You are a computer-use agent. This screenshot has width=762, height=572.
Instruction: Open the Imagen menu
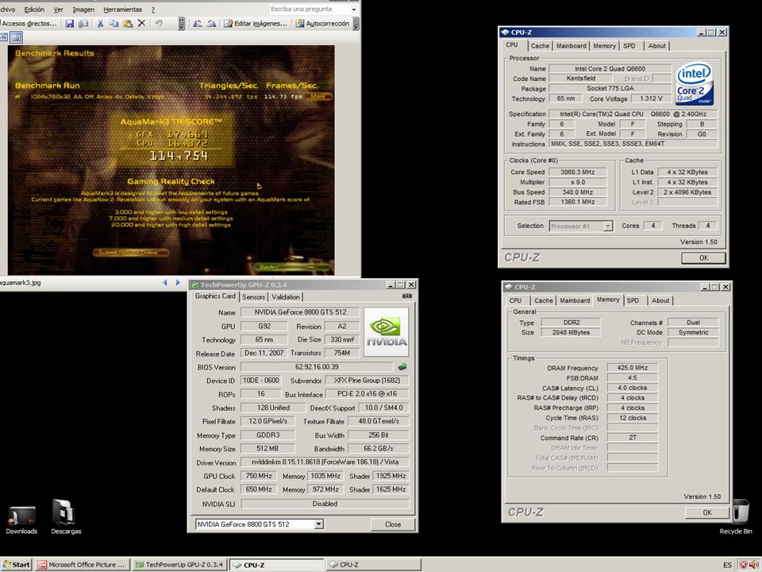click(83, 10)
